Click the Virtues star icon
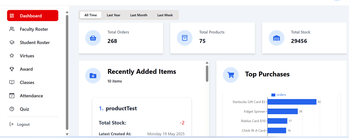This screenshot has width=349, height=138. 12,56
